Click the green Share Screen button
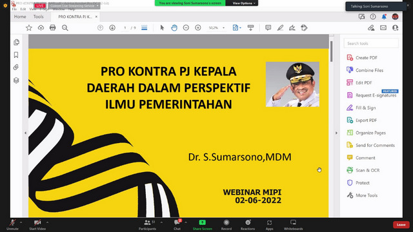This screenshot has width=413, height=232. (x=202, y=225)
